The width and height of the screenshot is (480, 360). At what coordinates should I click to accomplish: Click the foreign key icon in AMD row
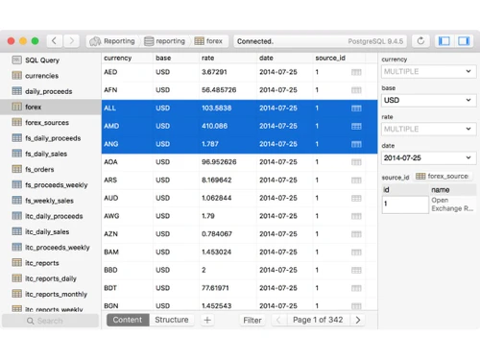tap(356, 127)
